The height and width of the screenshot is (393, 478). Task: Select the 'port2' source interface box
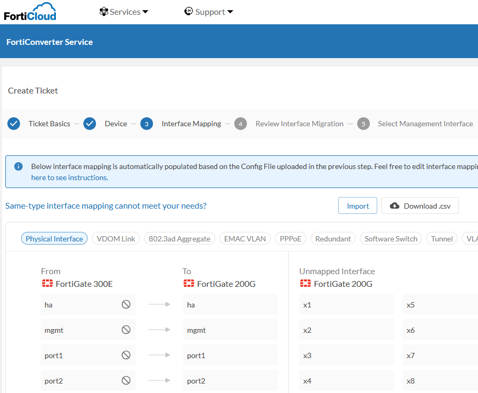click(88, 380)
